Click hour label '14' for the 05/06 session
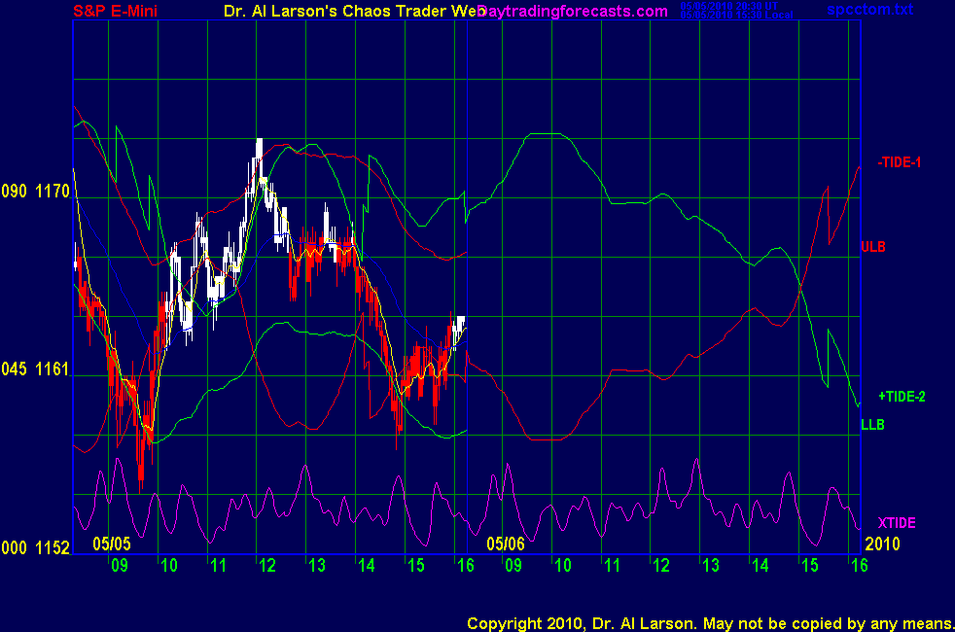 tap(760, 566)
